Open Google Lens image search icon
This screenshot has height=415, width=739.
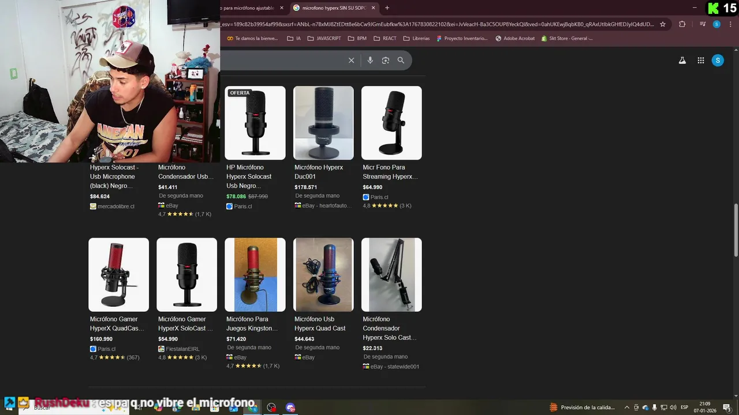(386, 61)
